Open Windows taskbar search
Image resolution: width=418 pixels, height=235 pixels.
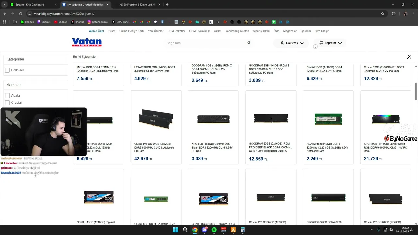(x=185, y=230)
